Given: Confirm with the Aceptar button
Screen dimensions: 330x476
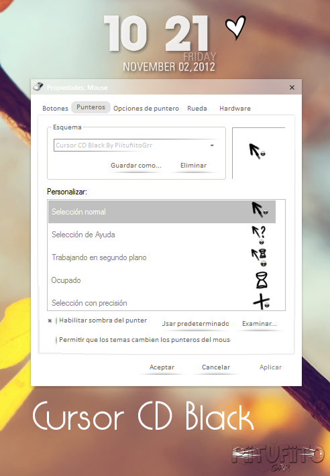Looking at the screenshot, I should [162, 367].
